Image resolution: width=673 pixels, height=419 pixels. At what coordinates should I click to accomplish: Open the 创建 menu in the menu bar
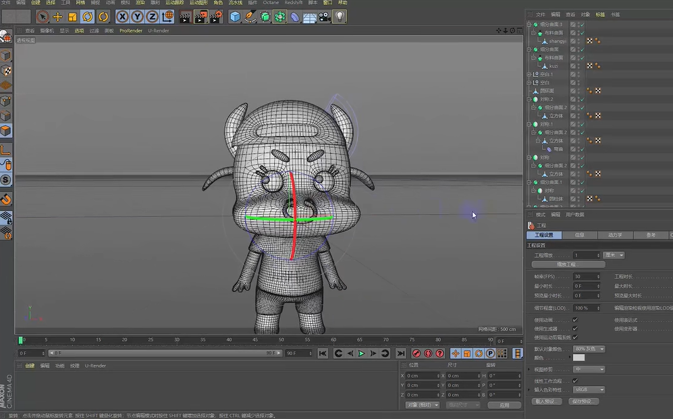[36, 3]
